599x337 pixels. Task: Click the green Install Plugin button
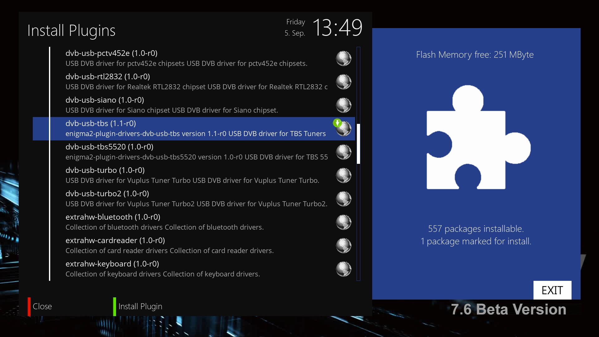coord(138,306)
